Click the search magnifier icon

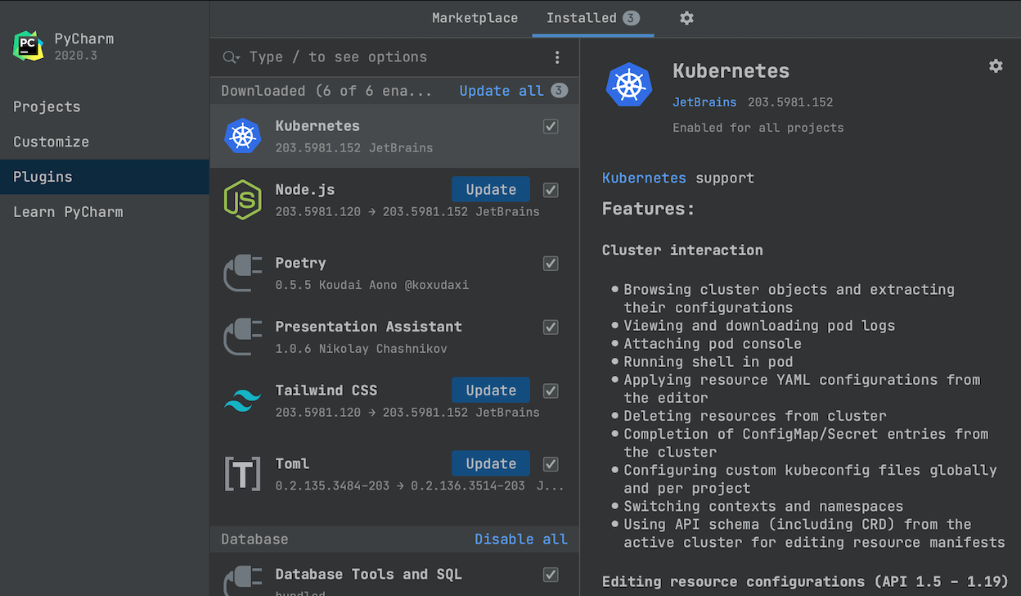tap(232, 57)
